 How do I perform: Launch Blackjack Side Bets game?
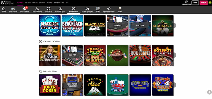(72, 26)
